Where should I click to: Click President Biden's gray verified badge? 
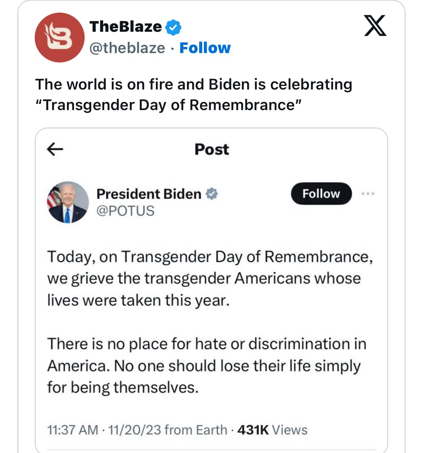coord(212,194)
